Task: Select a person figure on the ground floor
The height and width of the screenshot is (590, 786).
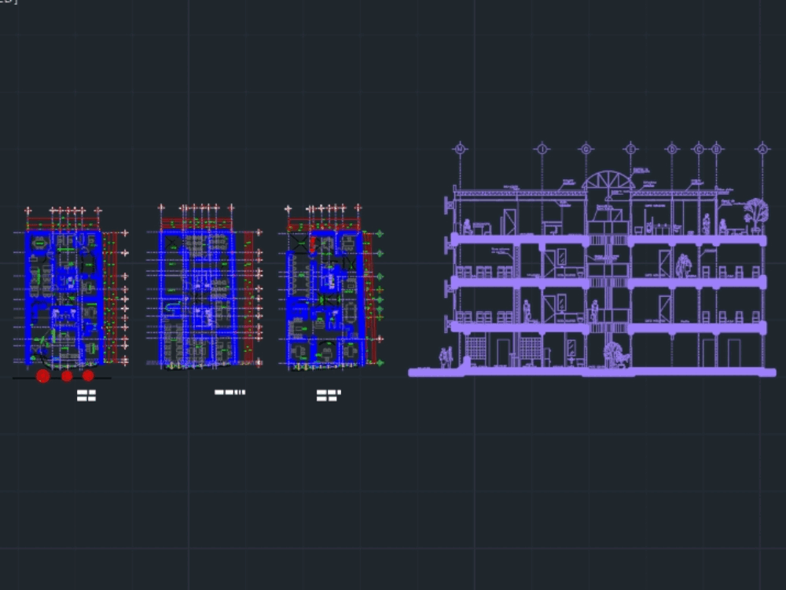Action: click(x=446, y=355)
